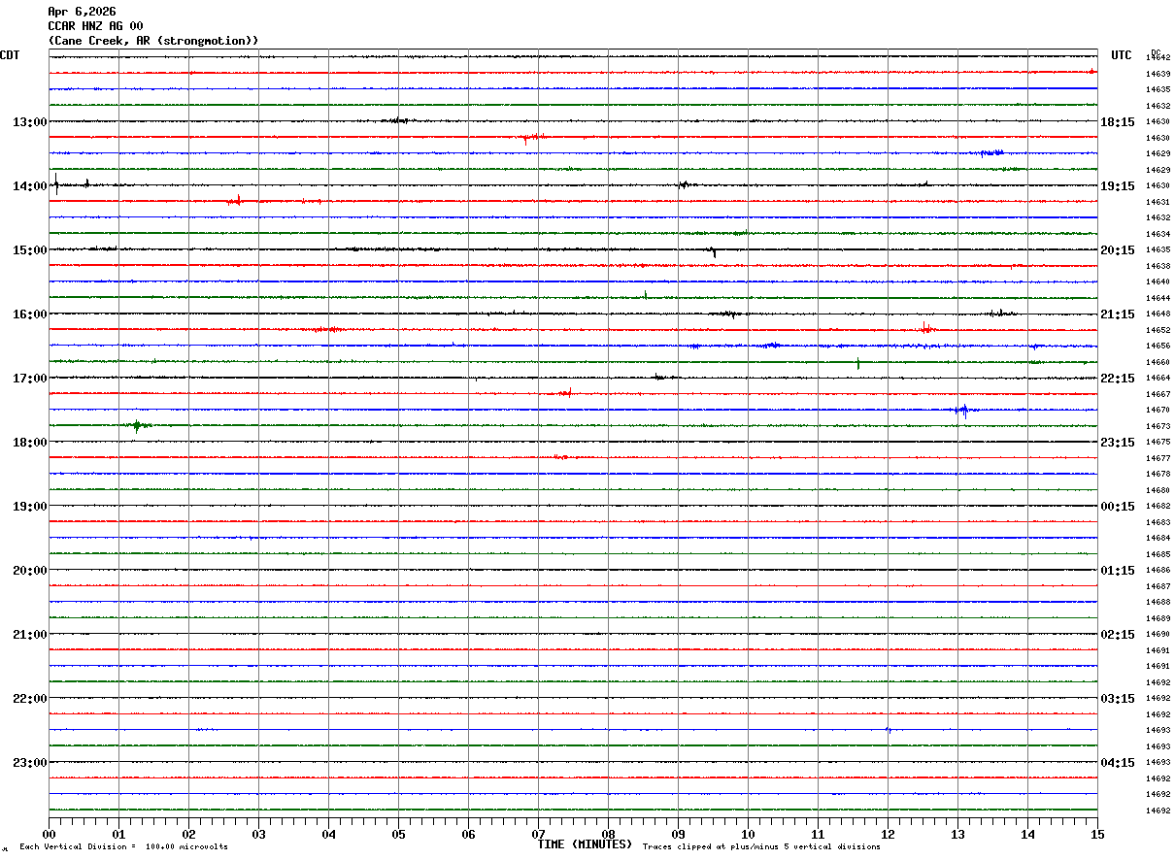Click the DC offset value '14664'

pyautogui.click(x=1158, y=378)
